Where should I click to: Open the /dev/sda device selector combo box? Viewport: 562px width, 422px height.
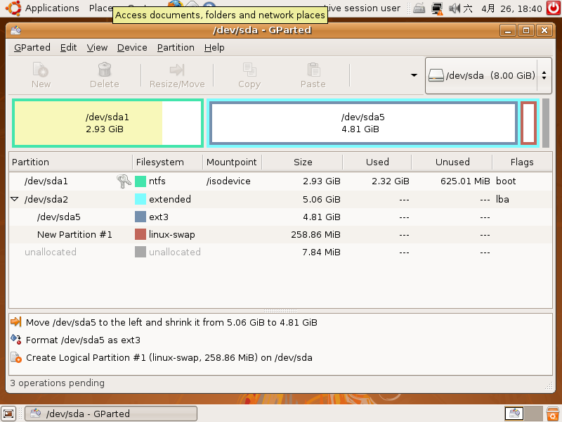[488, 75]
